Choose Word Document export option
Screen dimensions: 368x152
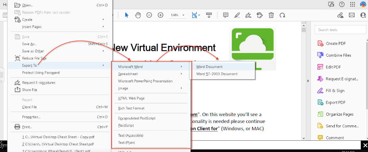(209, 67)
